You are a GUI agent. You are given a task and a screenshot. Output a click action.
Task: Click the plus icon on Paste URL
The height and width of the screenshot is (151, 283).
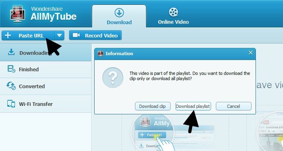click(x=8, y=35)
